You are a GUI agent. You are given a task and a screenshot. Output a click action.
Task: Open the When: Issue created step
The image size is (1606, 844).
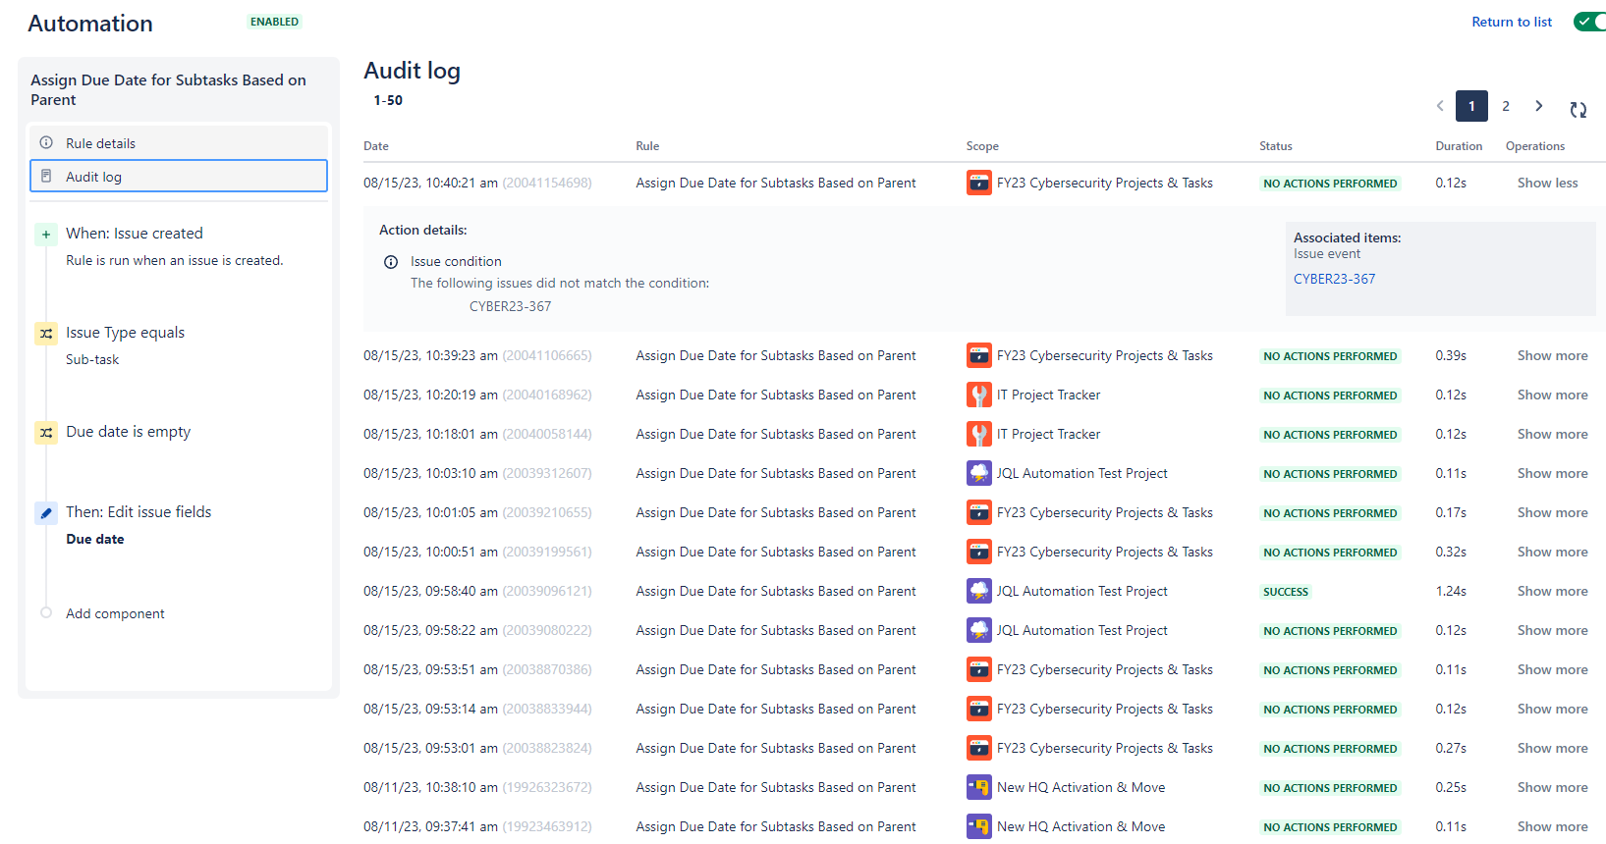click(135, 234)
